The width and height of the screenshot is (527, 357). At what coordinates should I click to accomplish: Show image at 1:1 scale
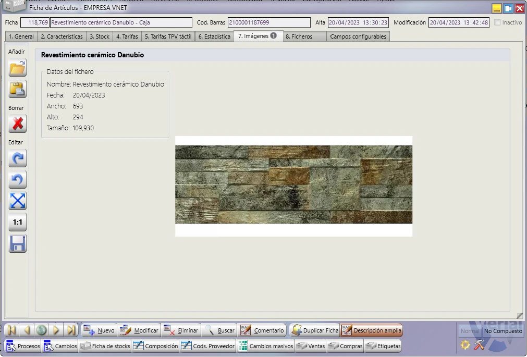click(18, 222)
